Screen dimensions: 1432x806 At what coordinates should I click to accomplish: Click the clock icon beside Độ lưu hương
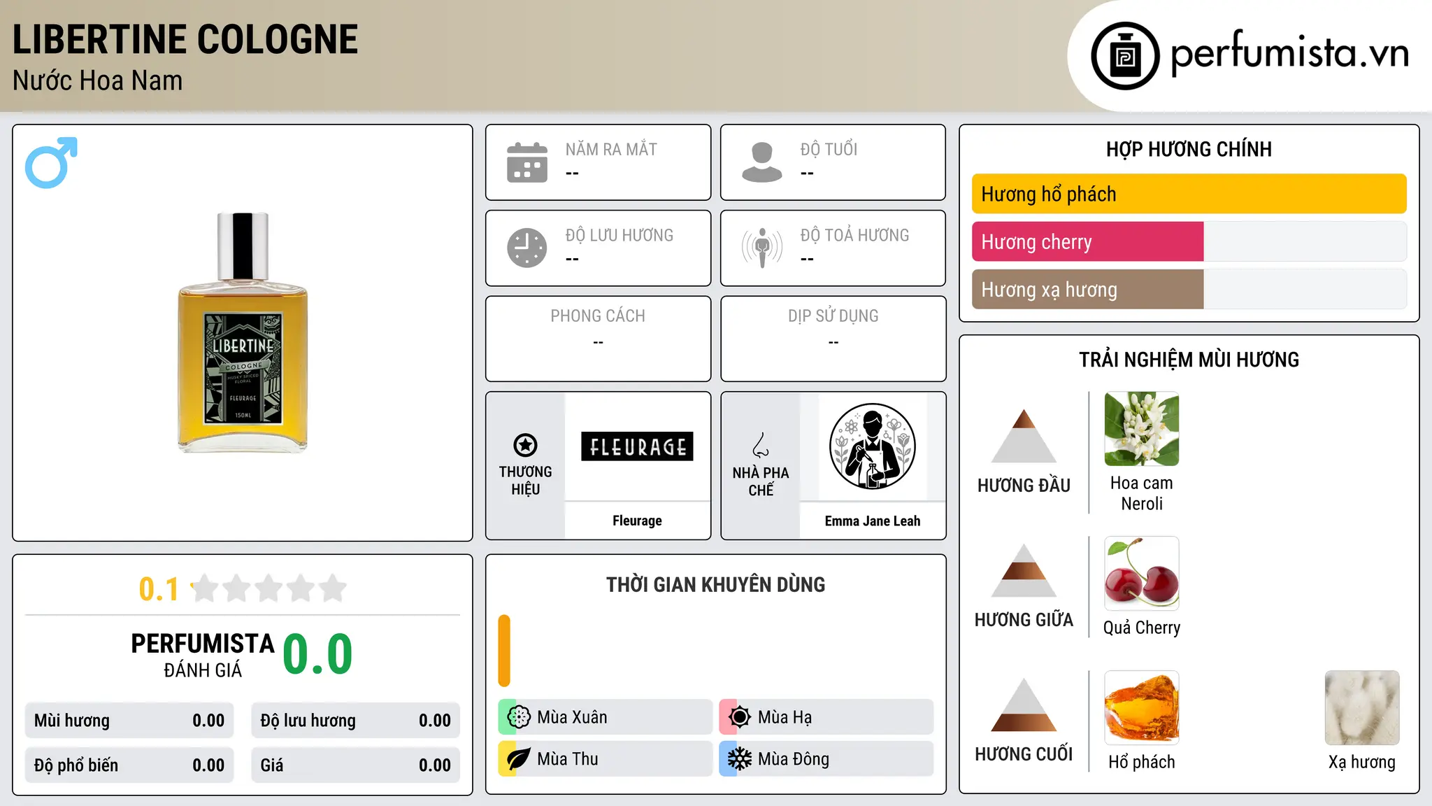click(x=527, y=248)
